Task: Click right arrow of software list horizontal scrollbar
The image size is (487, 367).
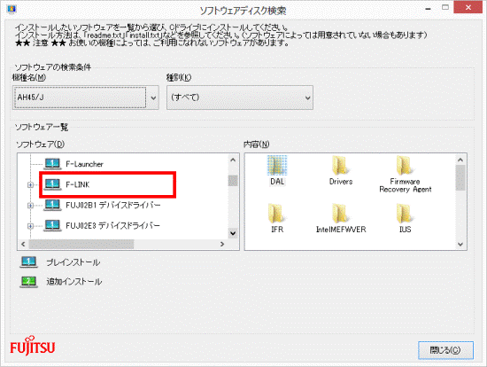Action: coord(222,244)
